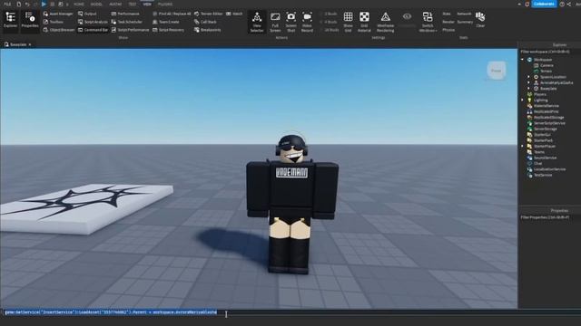Expand the Baseplate node in Explorer

(528, 89)
